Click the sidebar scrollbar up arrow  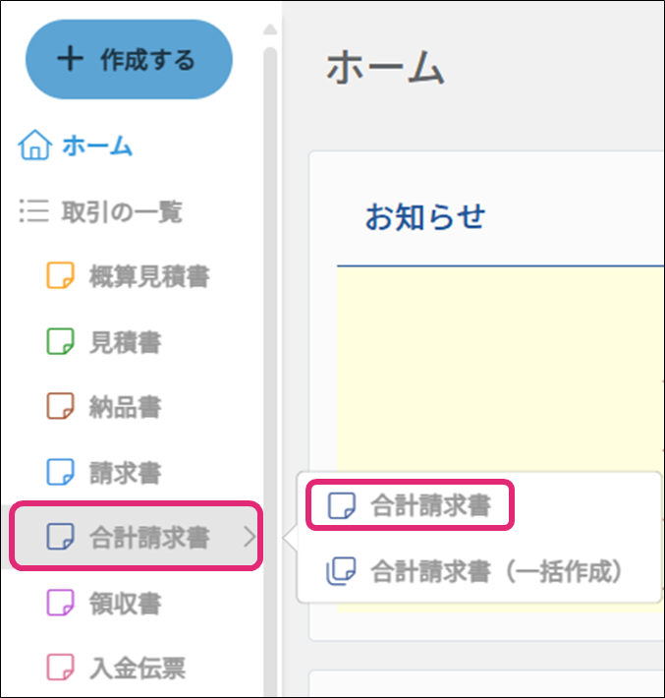click(270, 29)
